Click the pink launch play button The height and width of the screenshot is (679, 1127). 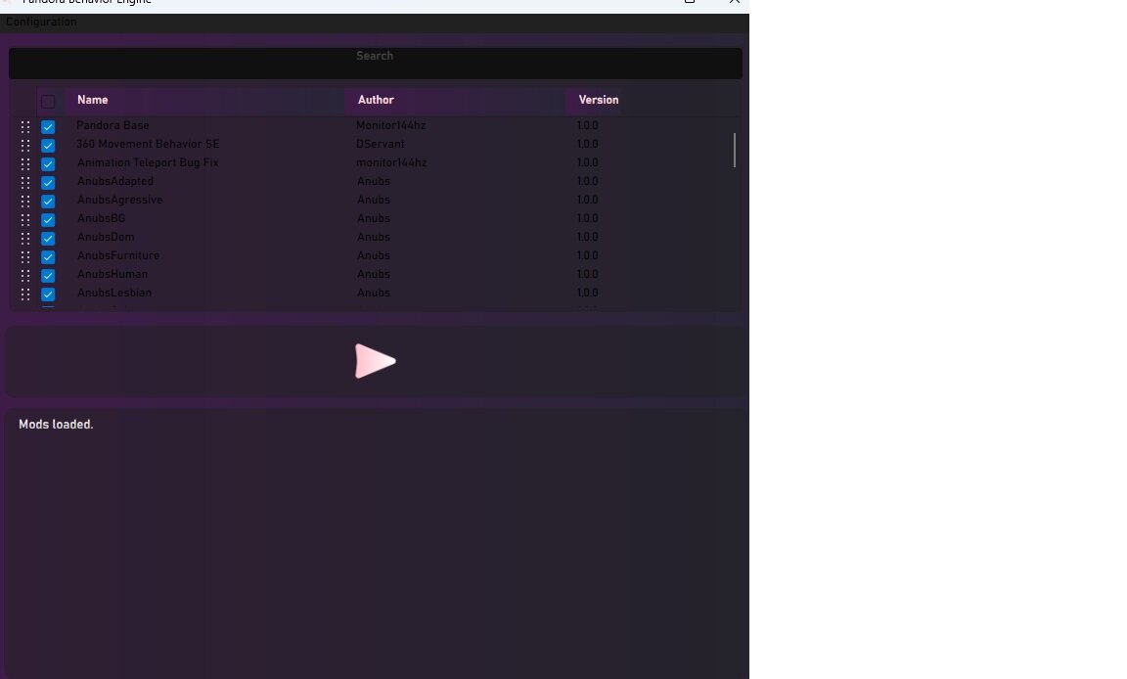375,361
